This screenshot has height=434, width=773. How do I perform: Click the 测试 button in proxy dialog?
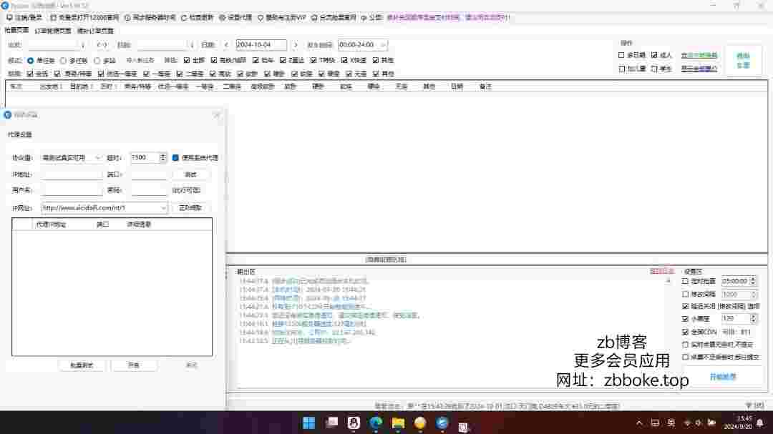click(190, 175)
